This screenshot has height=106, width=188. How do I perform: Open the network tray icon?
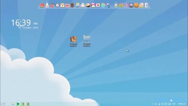[x=159, y=104]
